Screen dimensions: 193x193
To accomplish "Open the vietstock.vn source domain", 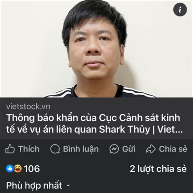I will click(28, 106).
